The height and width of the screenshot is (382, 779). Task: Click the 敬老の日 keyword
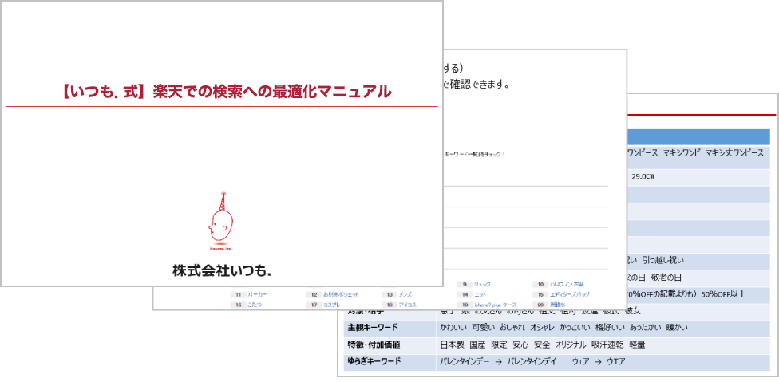coord(665,278)
